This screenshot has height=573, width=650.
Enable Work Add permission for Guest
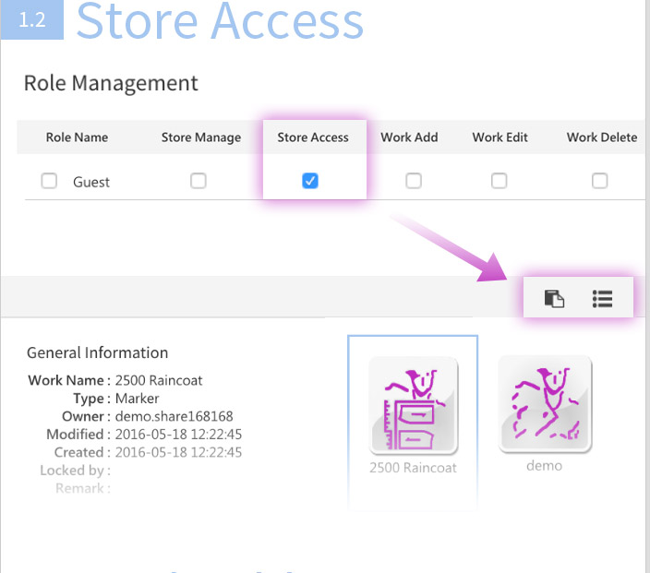pyautogui.click(x=414, y=181)
